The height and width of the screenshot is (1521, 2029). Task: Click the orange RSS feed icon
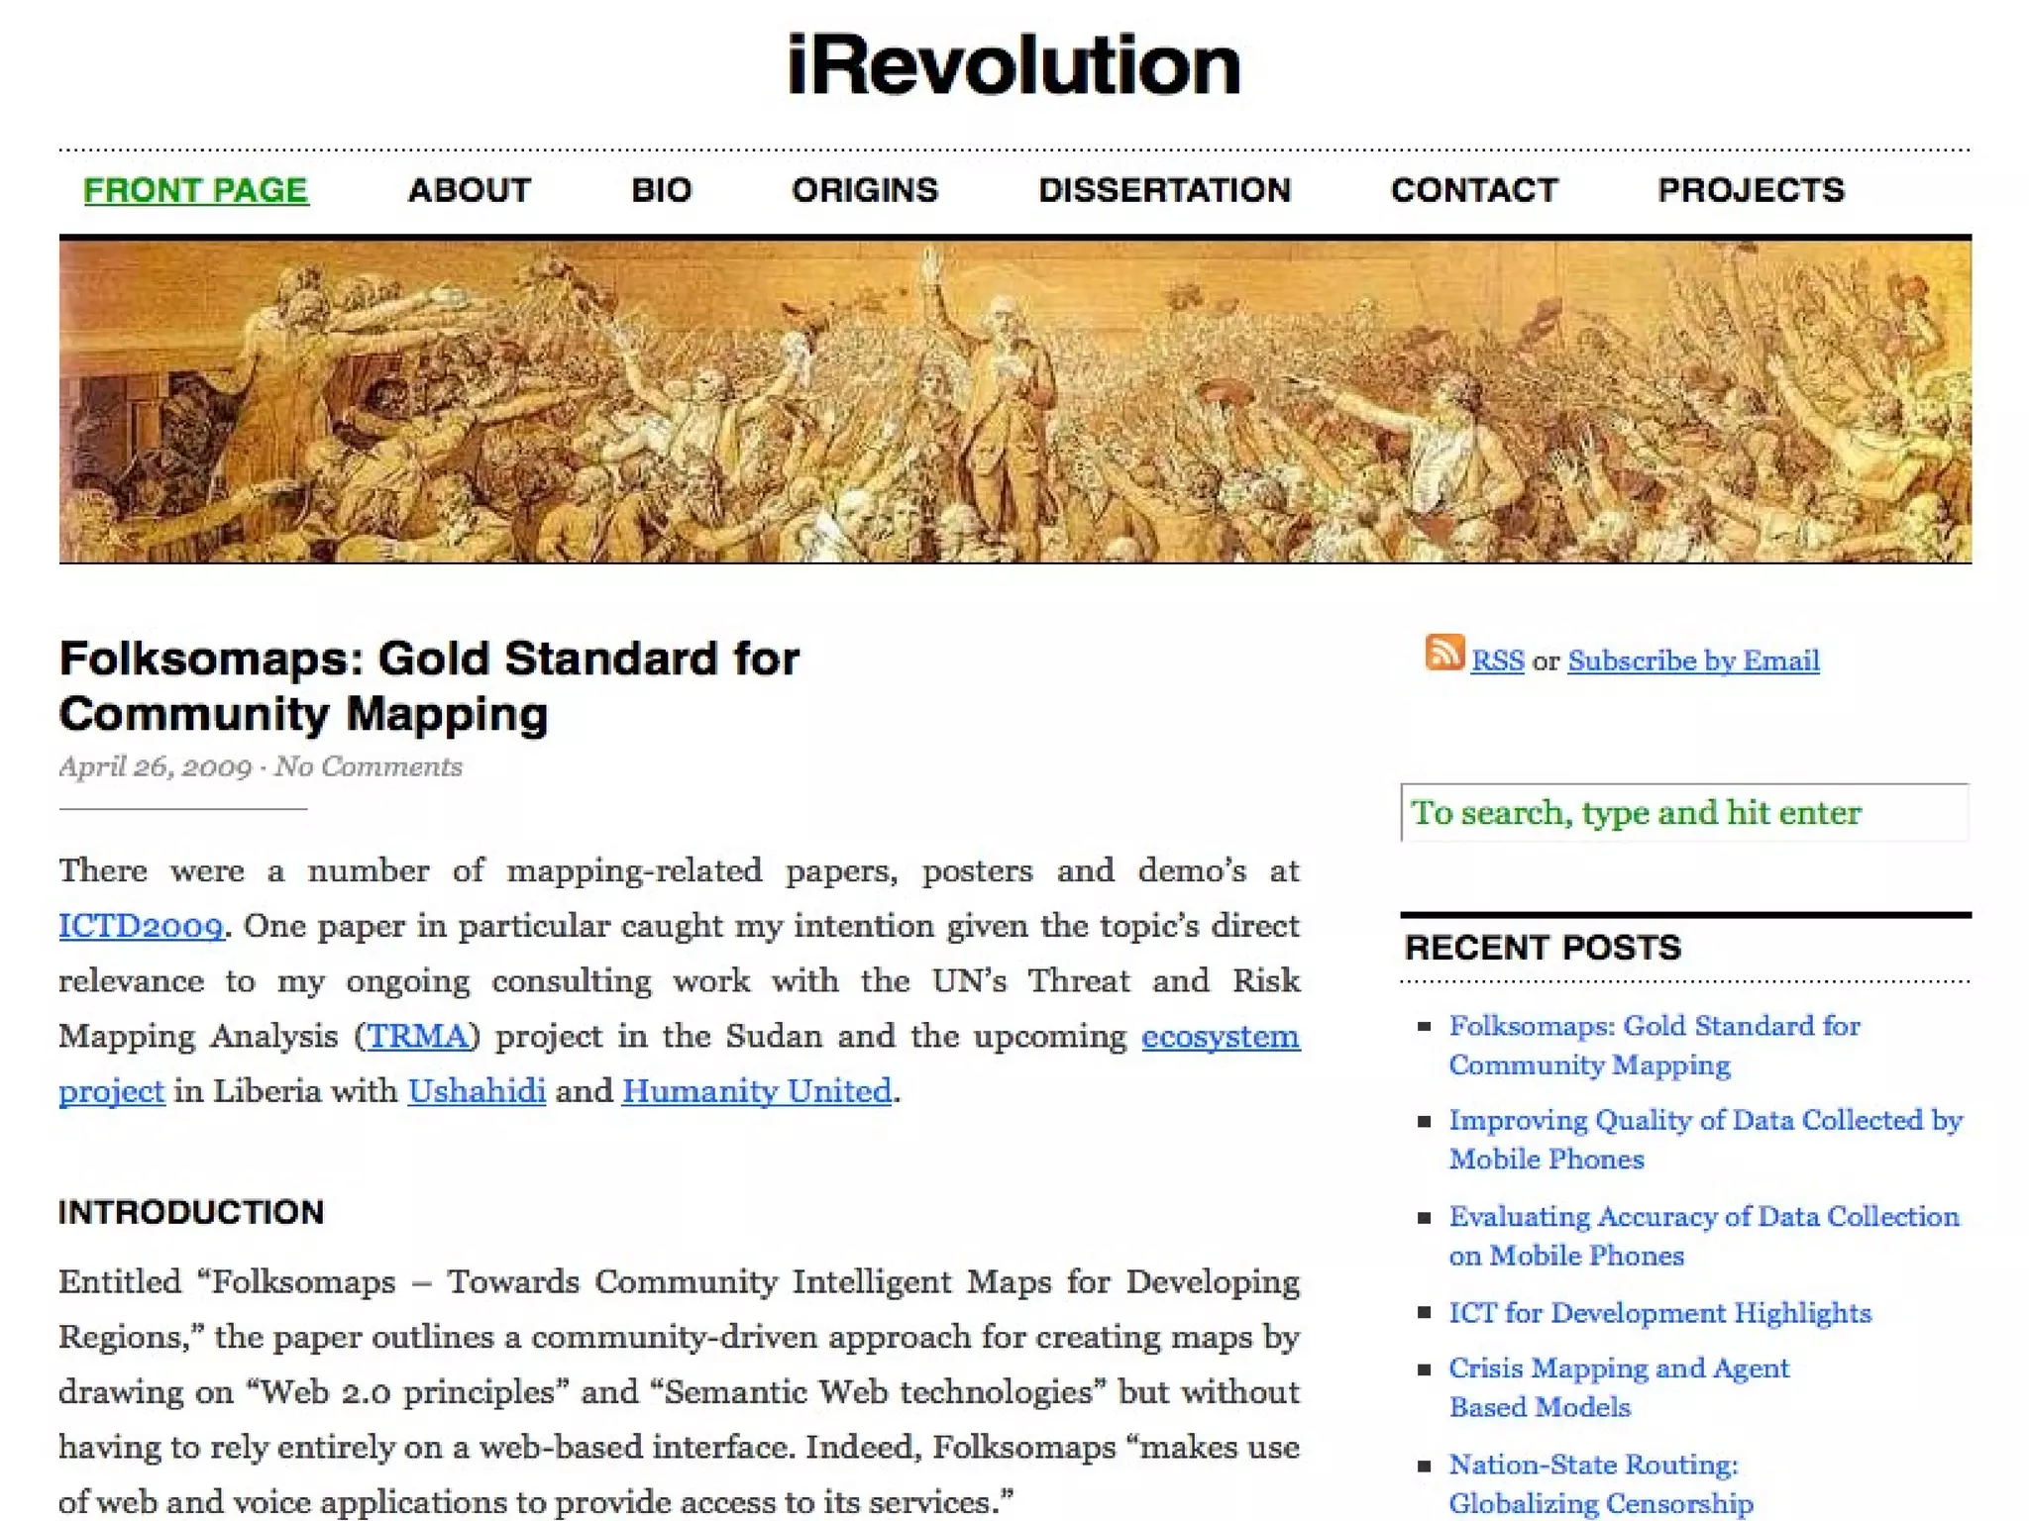tap(1443, 654)
